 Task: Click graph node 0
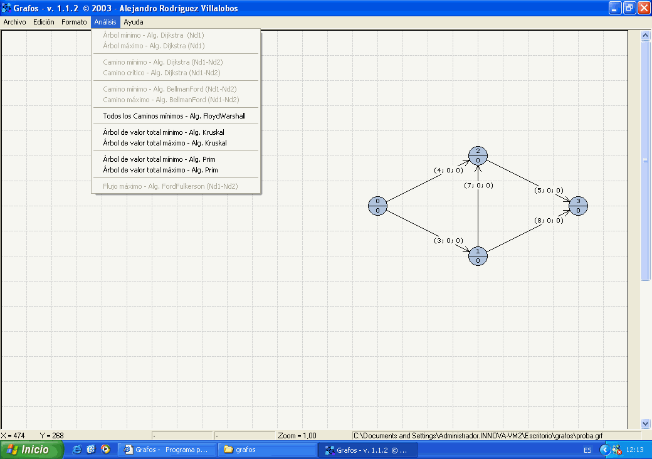click(377, 206)
